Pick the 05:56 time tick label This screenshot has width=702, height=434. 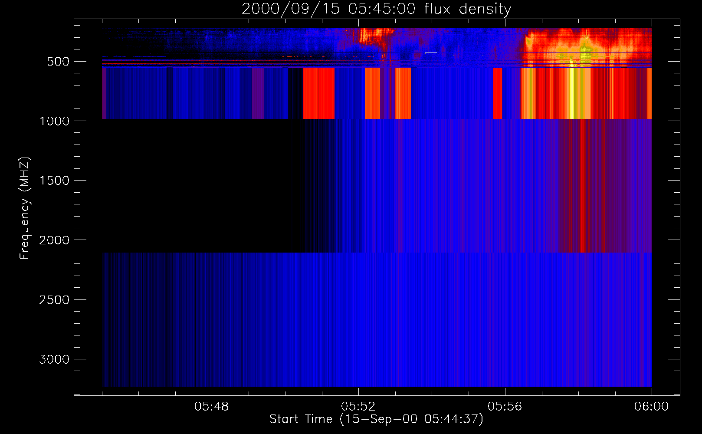505,407
